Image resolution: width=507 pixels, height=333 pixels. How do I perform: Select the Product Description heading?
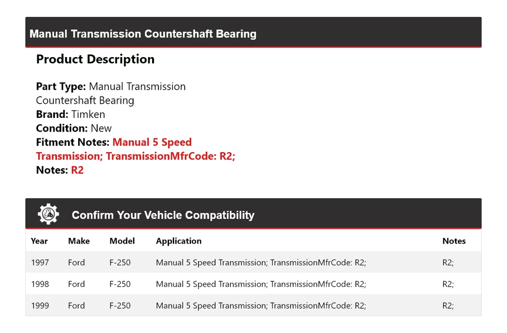(x=95, y=59)
